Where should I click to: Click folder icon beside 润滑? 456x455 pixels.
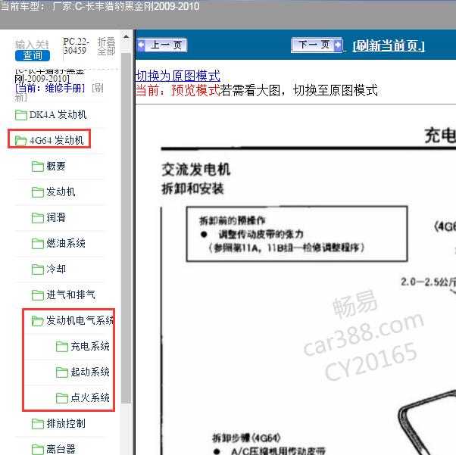click(x=38, y=218)
